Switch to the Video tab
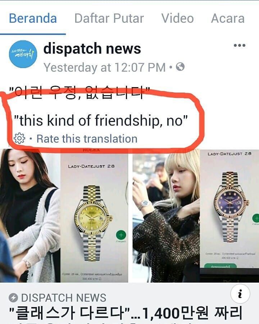Image resolution: width=259 pixels, height=324 pixels. click(177, 18)
